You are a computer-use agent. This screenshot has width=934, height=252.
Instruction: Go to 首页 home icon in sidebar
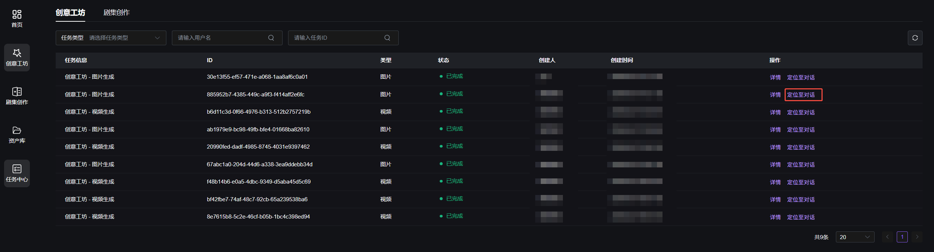(x=17, y=18)
